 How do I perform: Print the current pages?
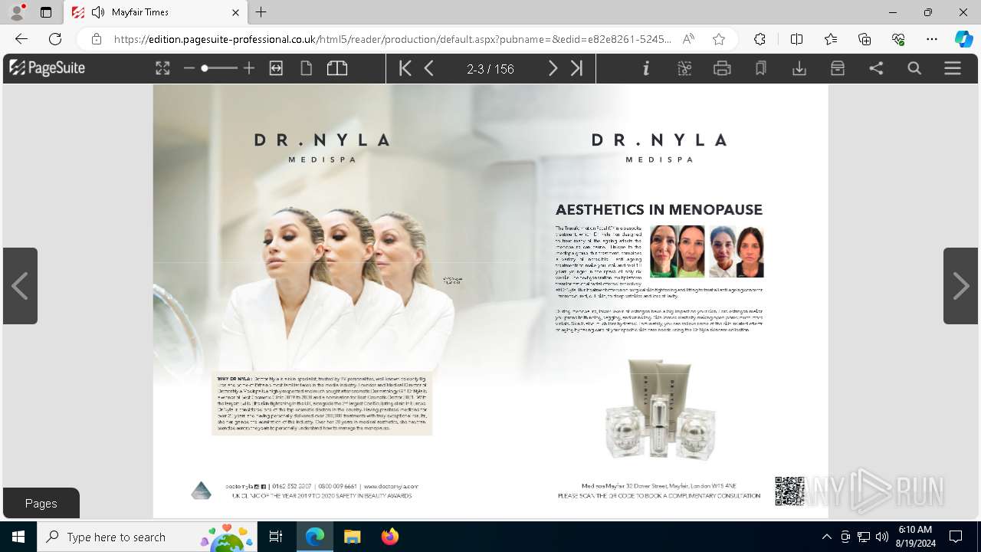(722, 68)
